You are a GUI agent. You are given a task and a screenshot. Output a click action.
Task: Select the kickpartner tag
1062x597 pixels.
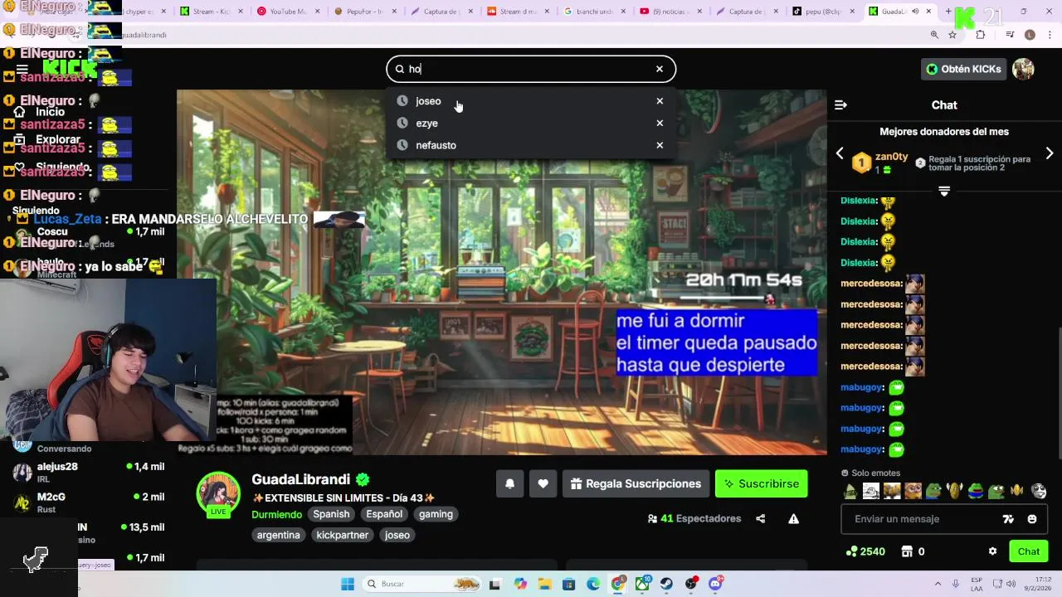pos(342,535)
